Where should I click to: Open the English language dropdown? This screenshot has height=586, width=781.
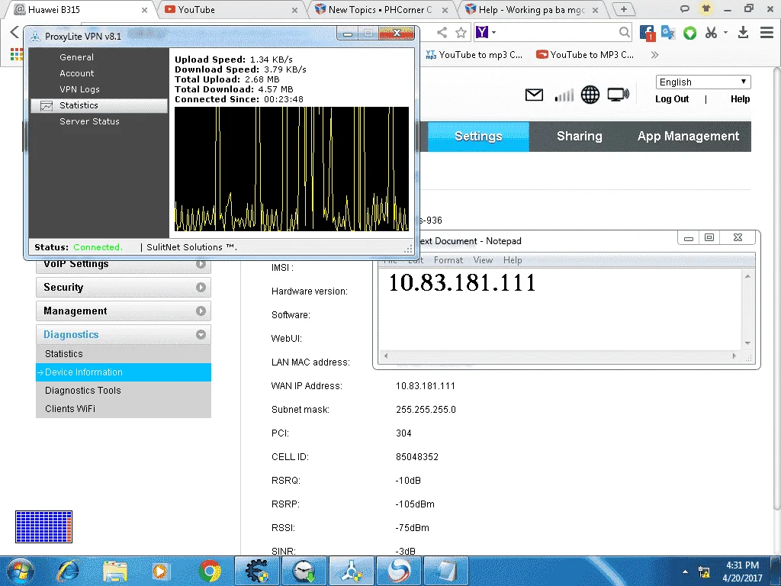(702, 82)
